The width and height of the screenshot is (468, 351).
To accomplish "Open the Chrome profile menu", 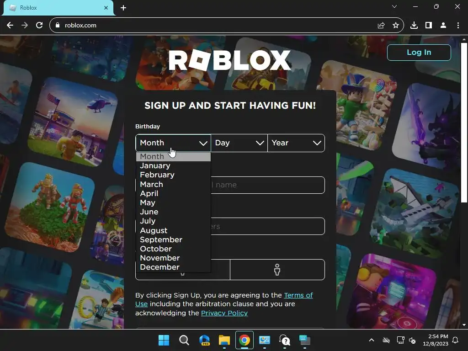I will point(443,26).
